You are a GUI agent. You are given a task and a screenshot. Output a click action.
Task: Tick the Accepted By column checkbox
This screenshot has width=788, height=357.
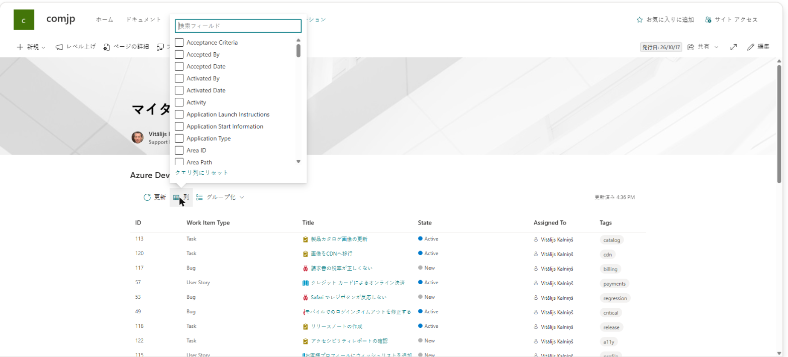179,55
